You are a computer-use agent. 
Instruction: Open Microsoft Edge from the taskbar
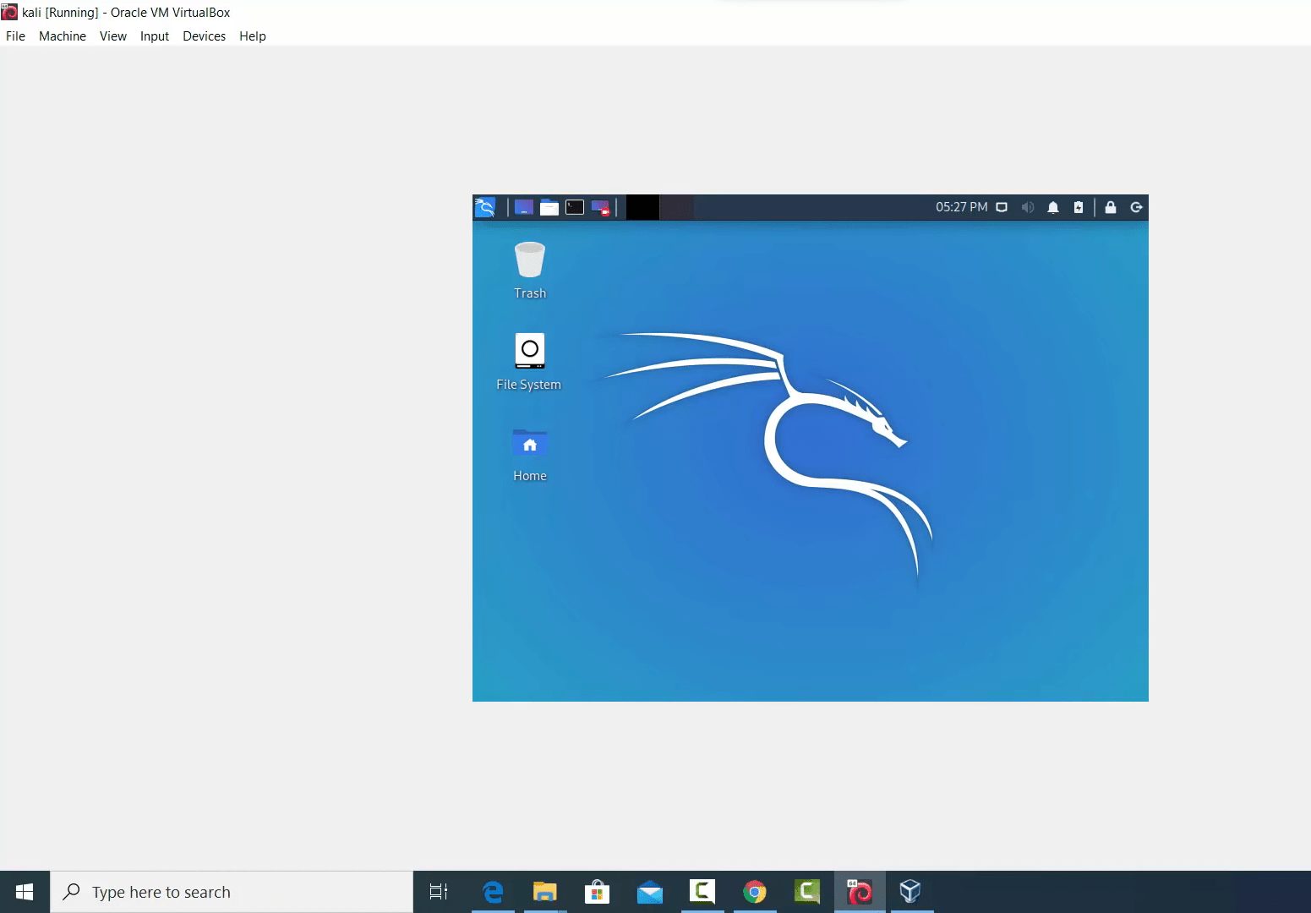[x=493, y=892]
